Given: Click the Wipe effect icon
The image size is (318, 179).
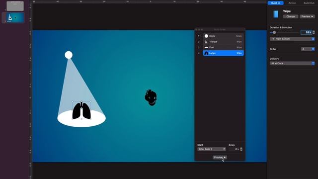Looking at the screenshot, I should [x=276, y=14].
